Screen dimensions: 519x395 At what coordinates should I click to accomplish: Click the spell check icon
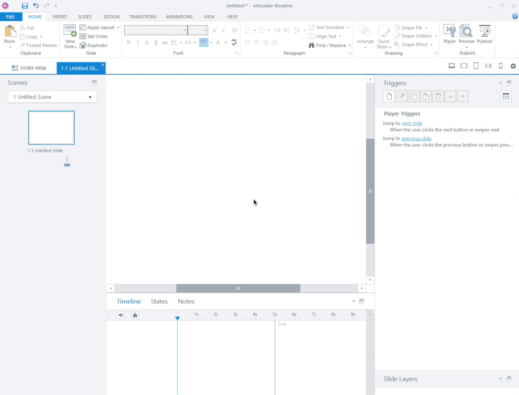(x=234, y=43)
